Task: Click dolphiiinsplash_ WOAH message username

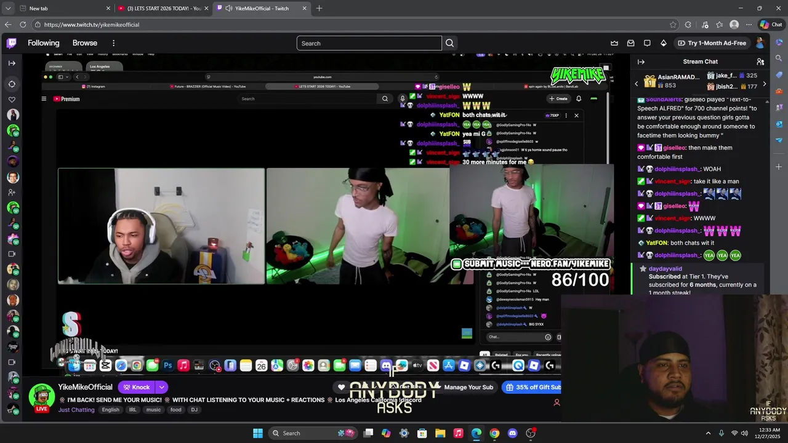Action: click(x=677, y=169)
